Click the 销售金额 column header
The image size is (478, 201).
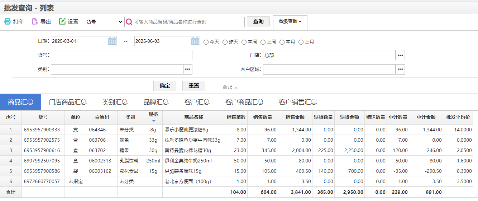[x=295, y=117]
